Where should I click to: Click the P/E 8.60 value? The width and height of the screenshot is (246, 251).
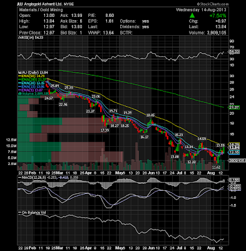click(110, 16)
